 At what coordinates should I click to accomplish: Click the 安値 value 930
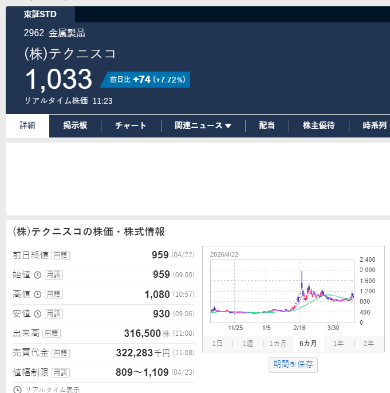[161, 314]
